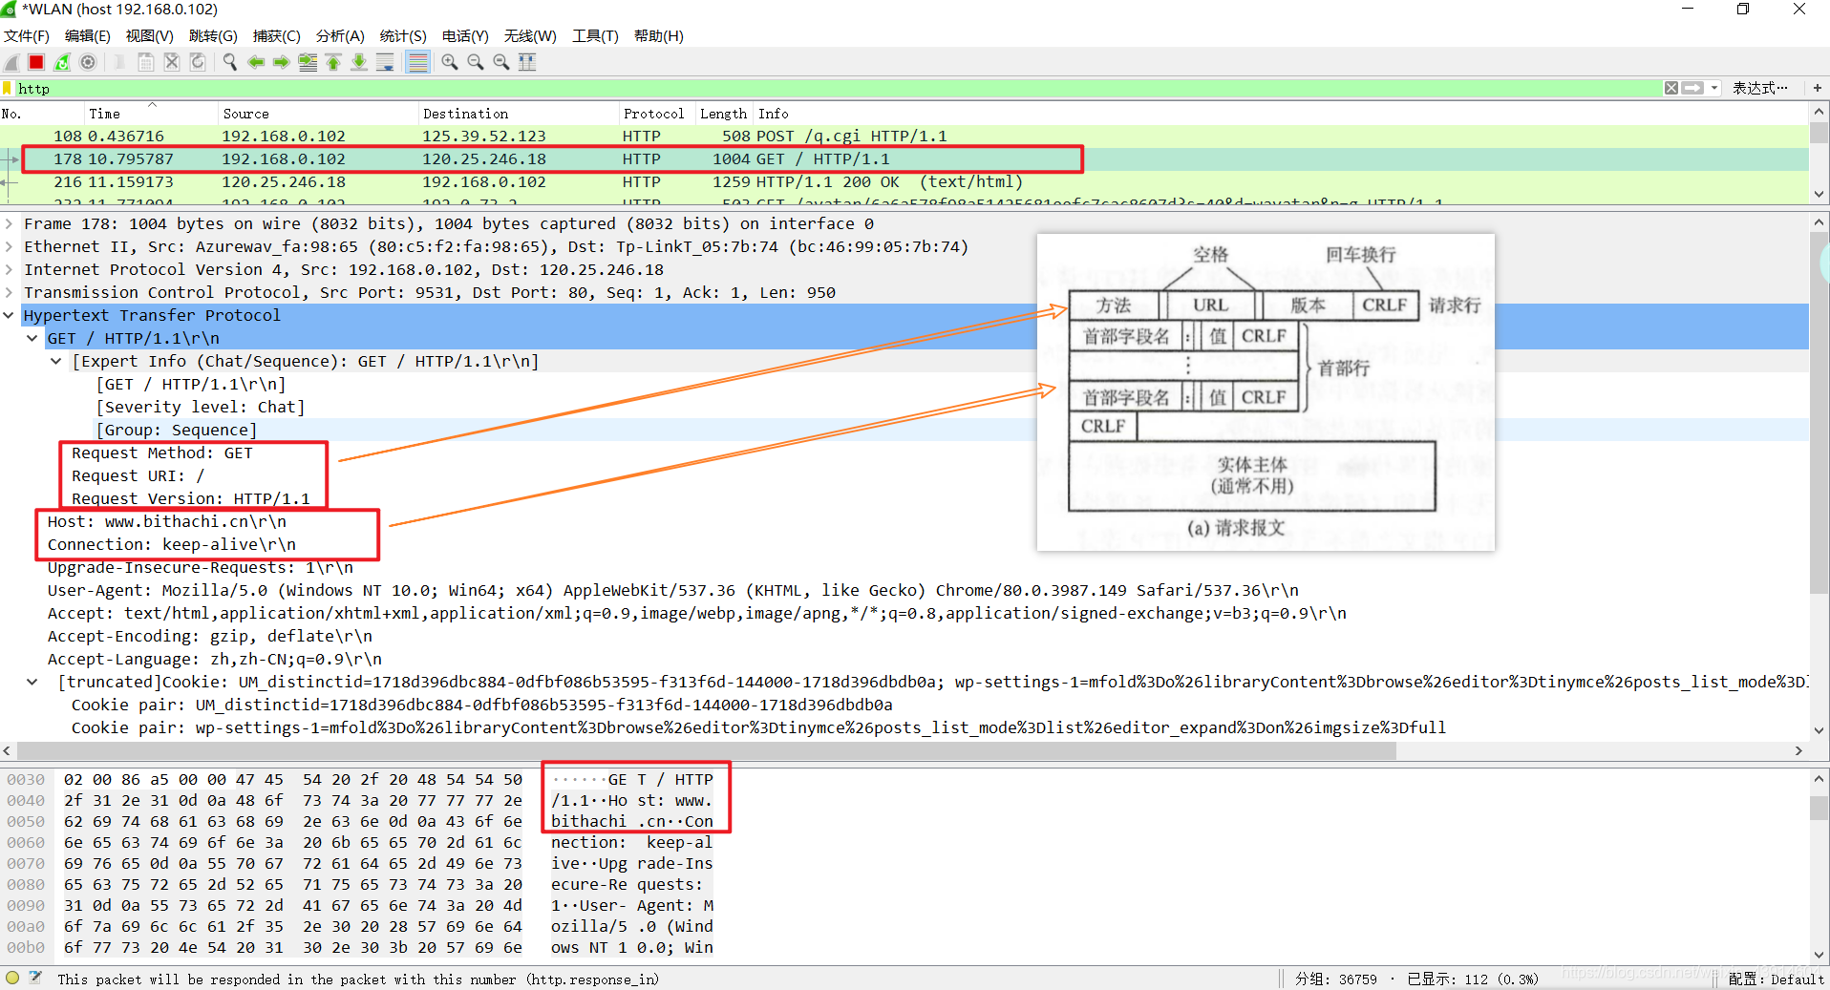
Task: Open the 视图(V) menu
Action: tap(150, 36)
